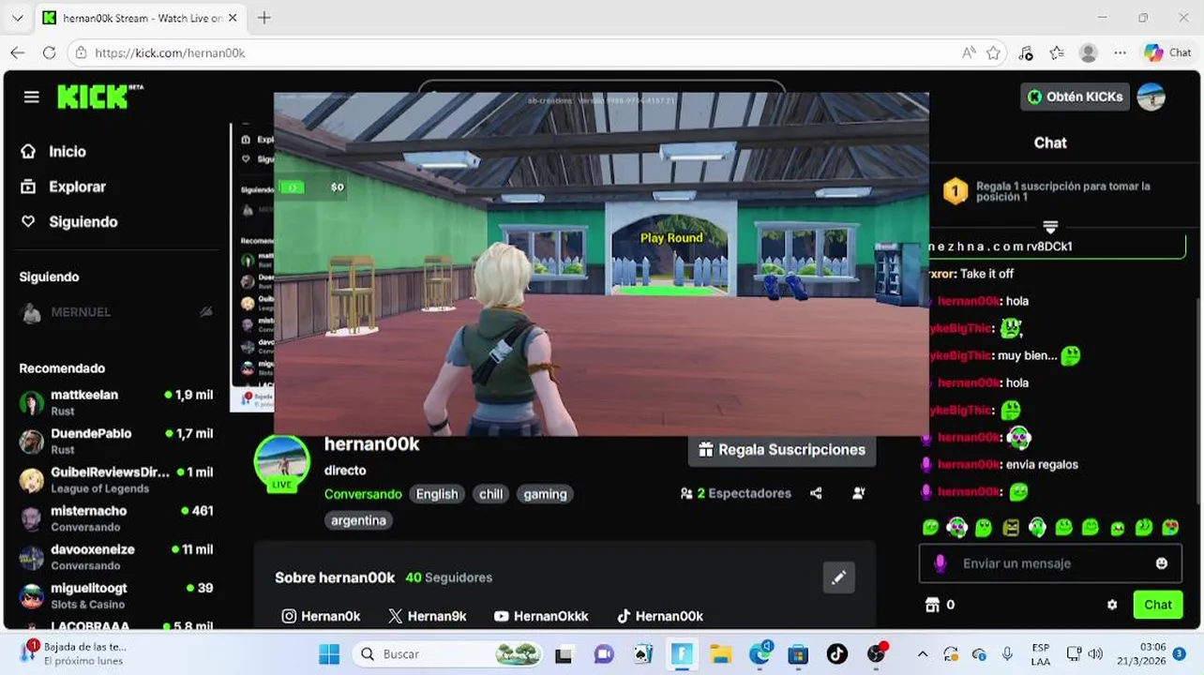Open recommended channel davooxeneize
The width and height of the screenshot is (1204, 675).
(x=116, y=557)
